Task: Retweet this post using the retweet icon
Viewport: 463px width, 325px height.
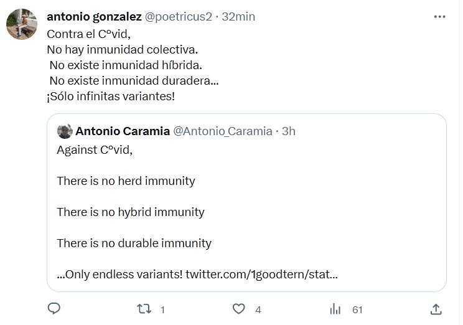Action: [x=144, y=309]
